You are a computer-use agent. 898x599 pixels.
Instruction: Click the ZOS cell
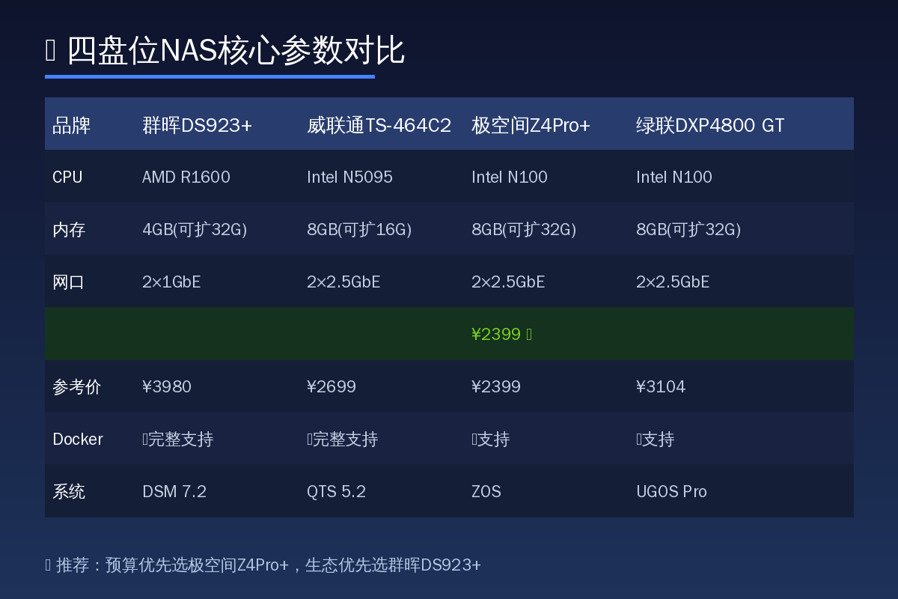pos(486,492)
